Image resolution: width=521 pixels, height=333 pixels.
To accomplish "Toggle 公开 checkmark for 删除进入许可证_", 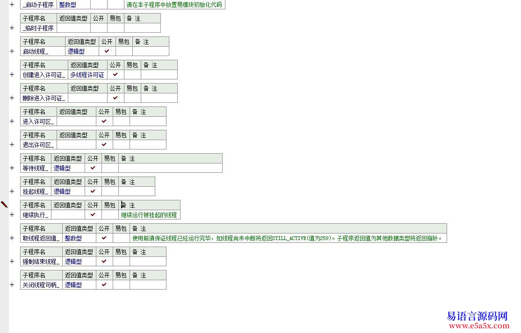I will [116, 98].
